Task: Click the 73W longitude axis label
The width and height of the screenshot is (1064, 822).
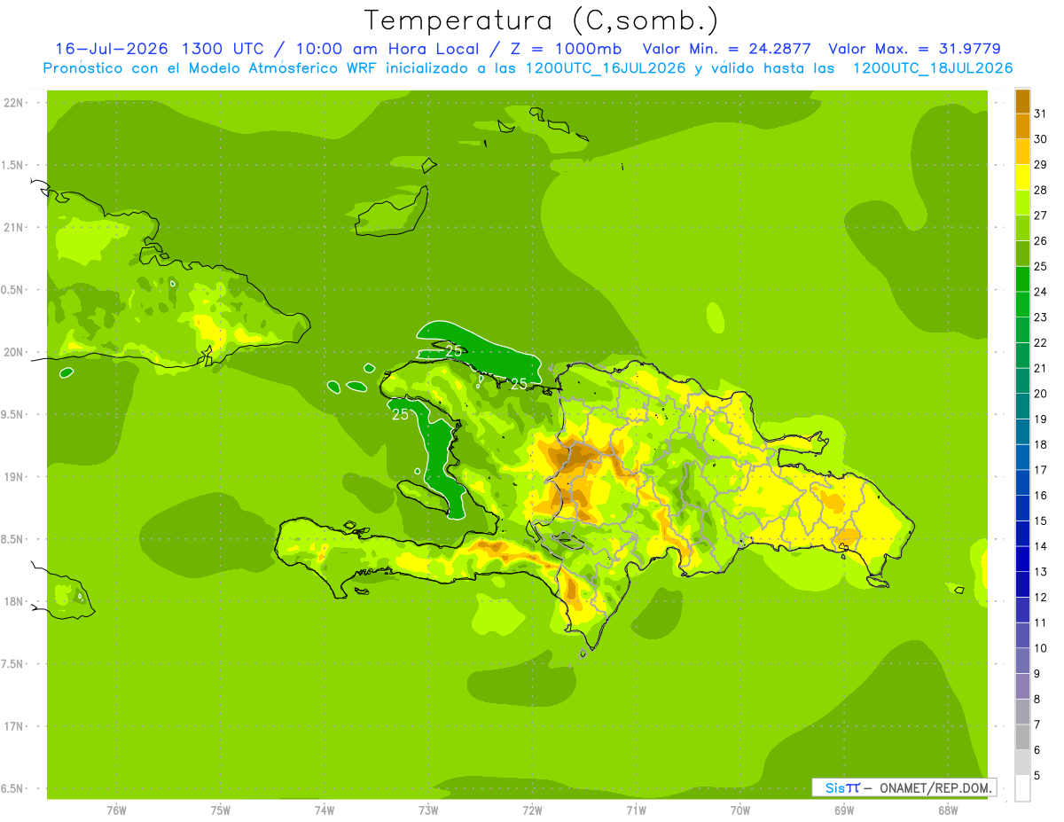Action: 428,810
